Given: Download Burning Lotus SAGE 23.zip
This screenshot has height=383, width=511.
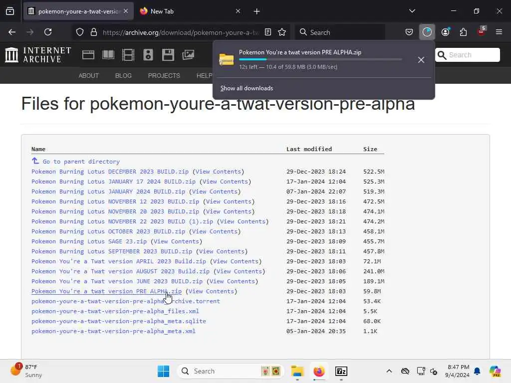Looking at the screenshot, I should tap(89, 242).
